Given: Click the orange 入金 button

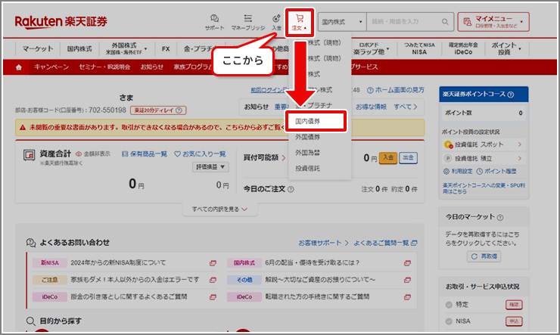Looking at the screenshot, I should click(x=388, y=158).
